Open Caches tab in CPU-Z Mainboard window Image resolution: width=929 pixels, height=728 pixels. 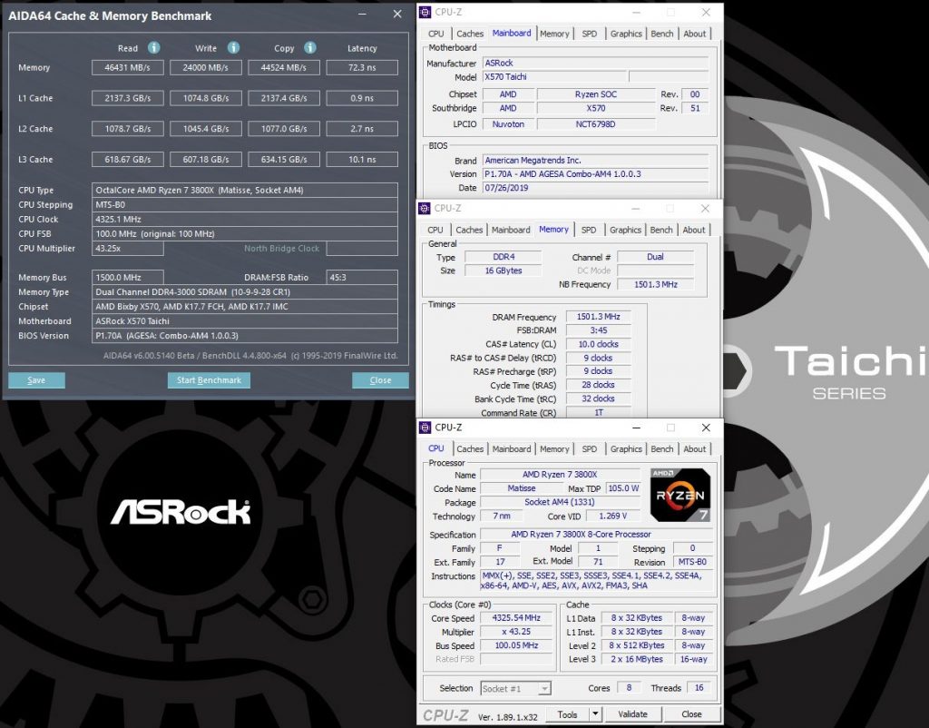point(470,34)
